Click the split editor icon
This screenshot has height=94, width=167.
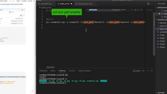pos(148,4)
